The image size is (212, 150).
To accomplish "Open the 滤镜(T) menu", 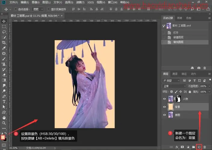I will click(80, 2).
